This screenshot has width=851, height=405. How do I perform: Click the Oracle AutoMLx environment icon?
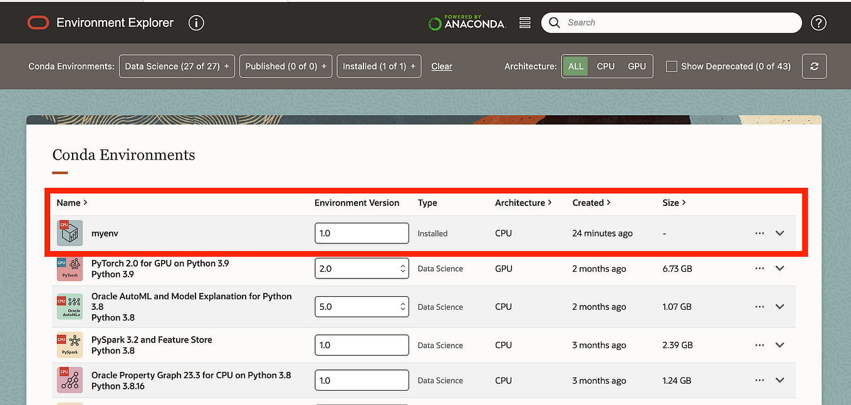click(70, 307)
